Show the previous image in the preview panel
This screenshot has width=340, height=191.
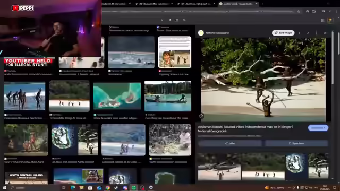(x=300, y=33)
